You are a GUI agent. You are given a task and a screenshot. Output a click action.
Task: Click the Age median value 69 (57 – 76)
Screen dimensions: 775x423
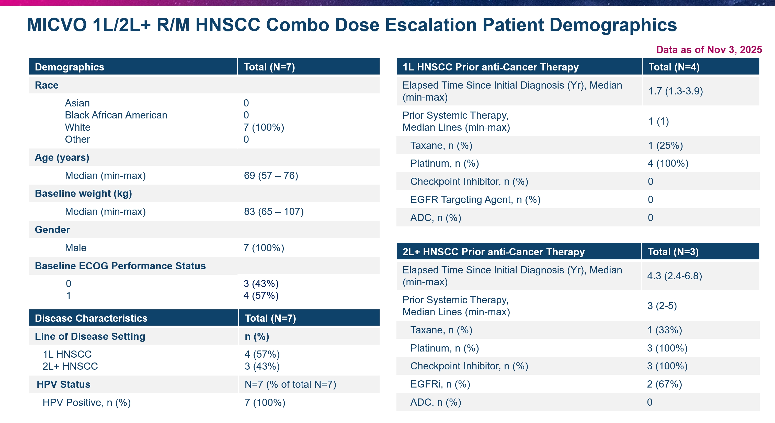pyautogui.click(x=271, y=175)
